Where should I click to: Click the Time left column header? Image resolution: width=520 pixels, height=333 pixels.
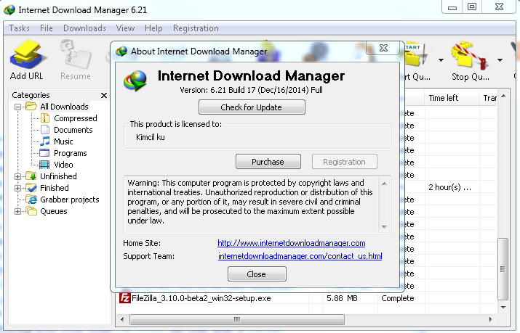coord(452,98)
